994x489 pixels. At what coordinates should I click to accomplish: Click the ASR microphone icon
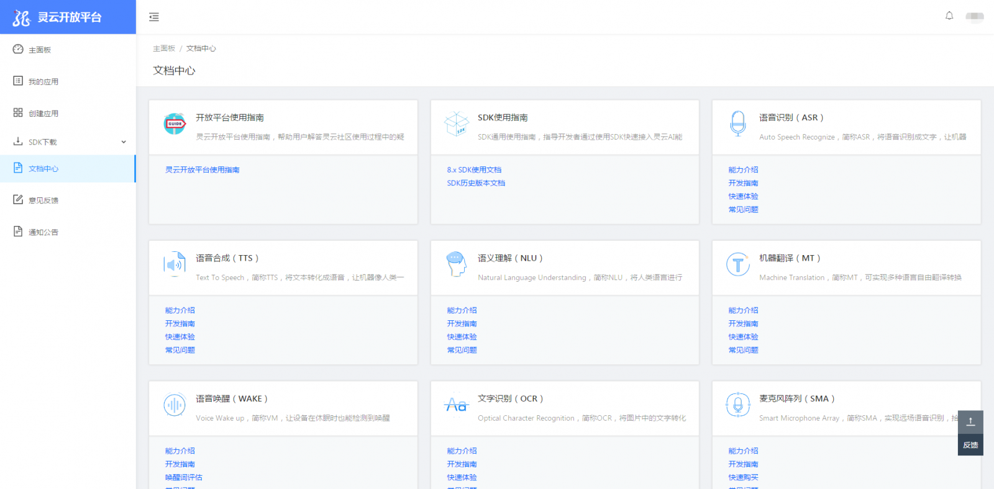point(737,123)
